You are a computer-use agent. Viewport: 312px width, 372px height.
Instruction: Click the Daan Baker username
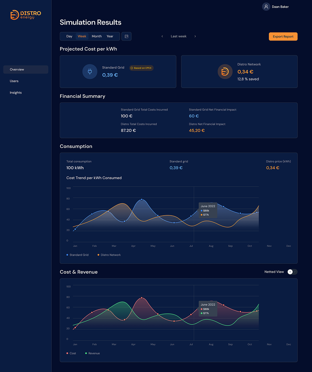point(280,7)
